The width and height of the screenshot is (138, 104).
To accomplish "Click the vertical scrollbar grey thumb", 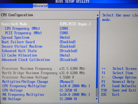I will pyautogui.click(x=97, y=92).
